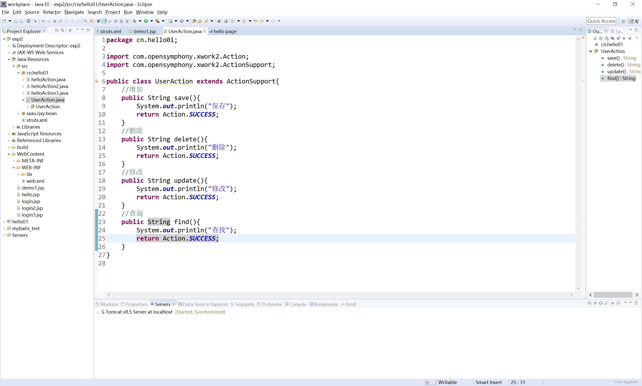The height and width of the screenshot is (386, 642).
Task: Open the Run button dropdown arrow
Action: point(151,21)
